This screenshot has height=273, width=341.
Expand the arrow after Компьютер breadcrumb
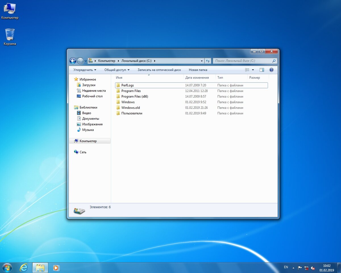(118, 61)
